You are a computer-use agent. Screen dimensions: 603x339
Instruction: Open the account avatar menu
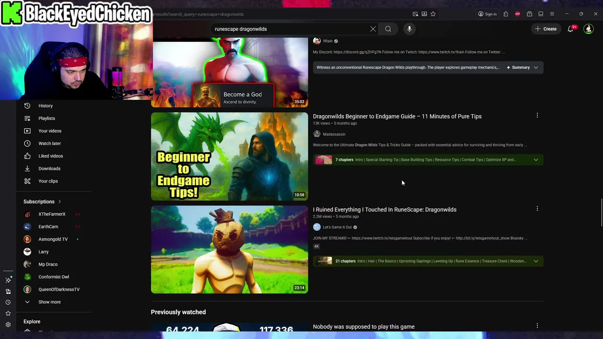point(588,29)
